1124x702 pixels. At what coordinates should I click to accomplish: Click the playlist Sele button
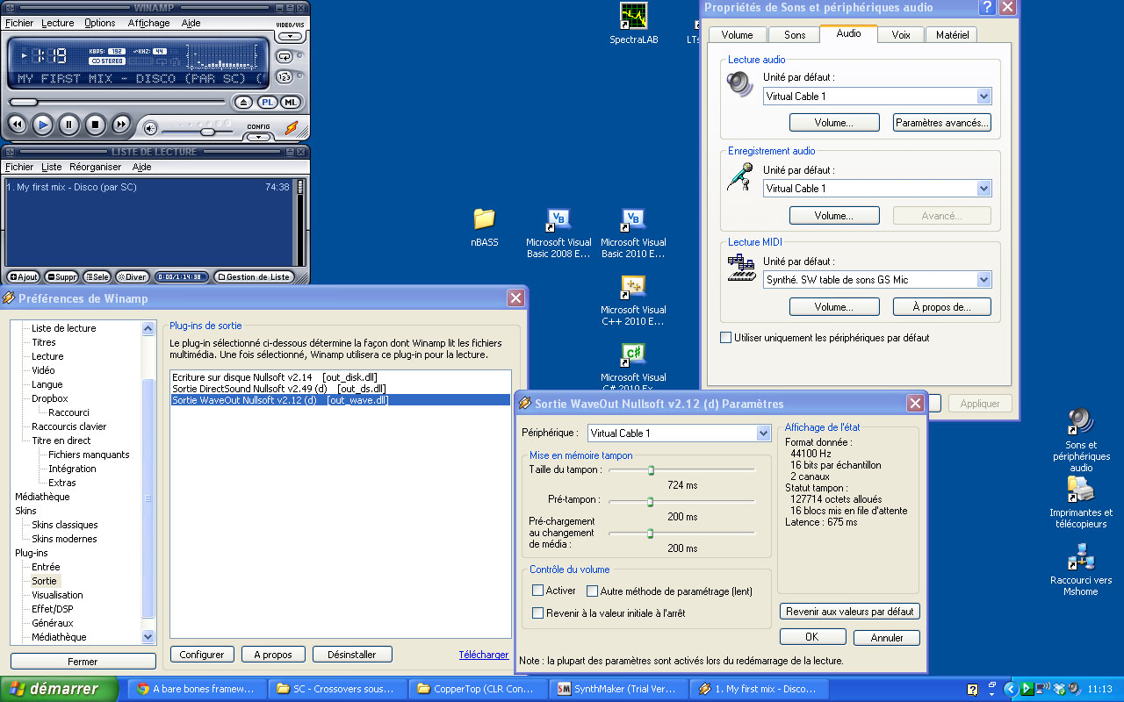(x=97, y=276)
